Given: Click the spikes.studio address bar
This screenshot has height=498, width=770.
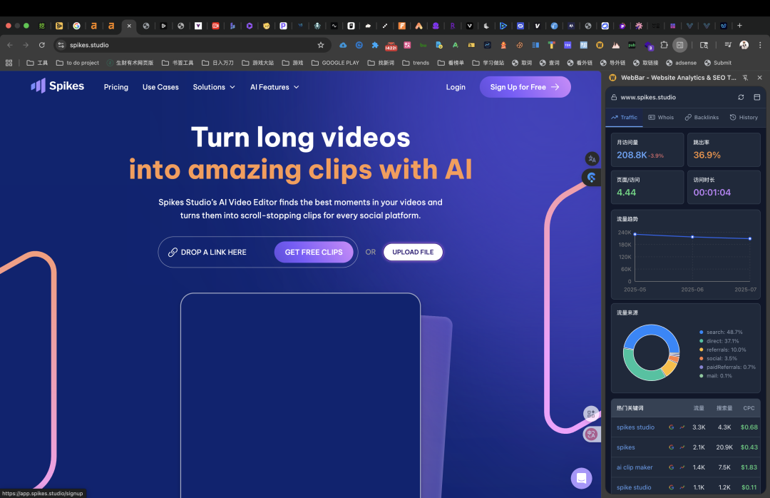Looking at the screenshot, I should pyautogui.click(x=192, y=45).
